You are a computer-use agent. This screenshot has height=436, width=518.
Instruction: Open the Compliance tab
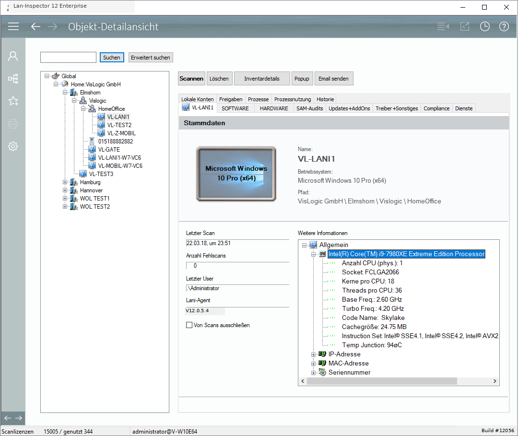436,108
